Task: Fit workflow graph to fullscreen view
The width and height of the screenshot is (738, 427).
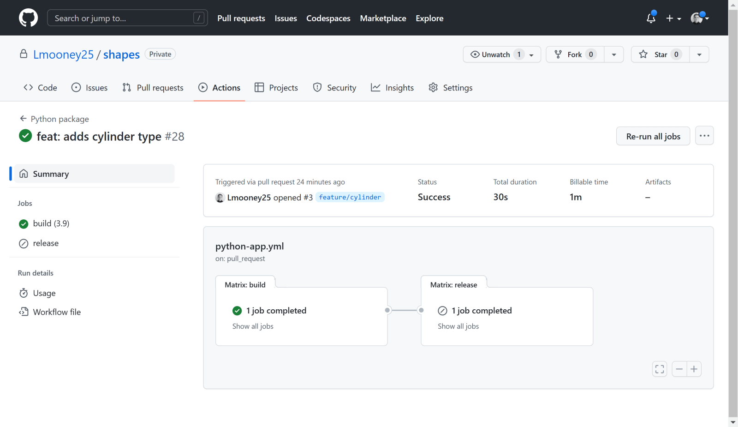Action: tap(660, 369)
